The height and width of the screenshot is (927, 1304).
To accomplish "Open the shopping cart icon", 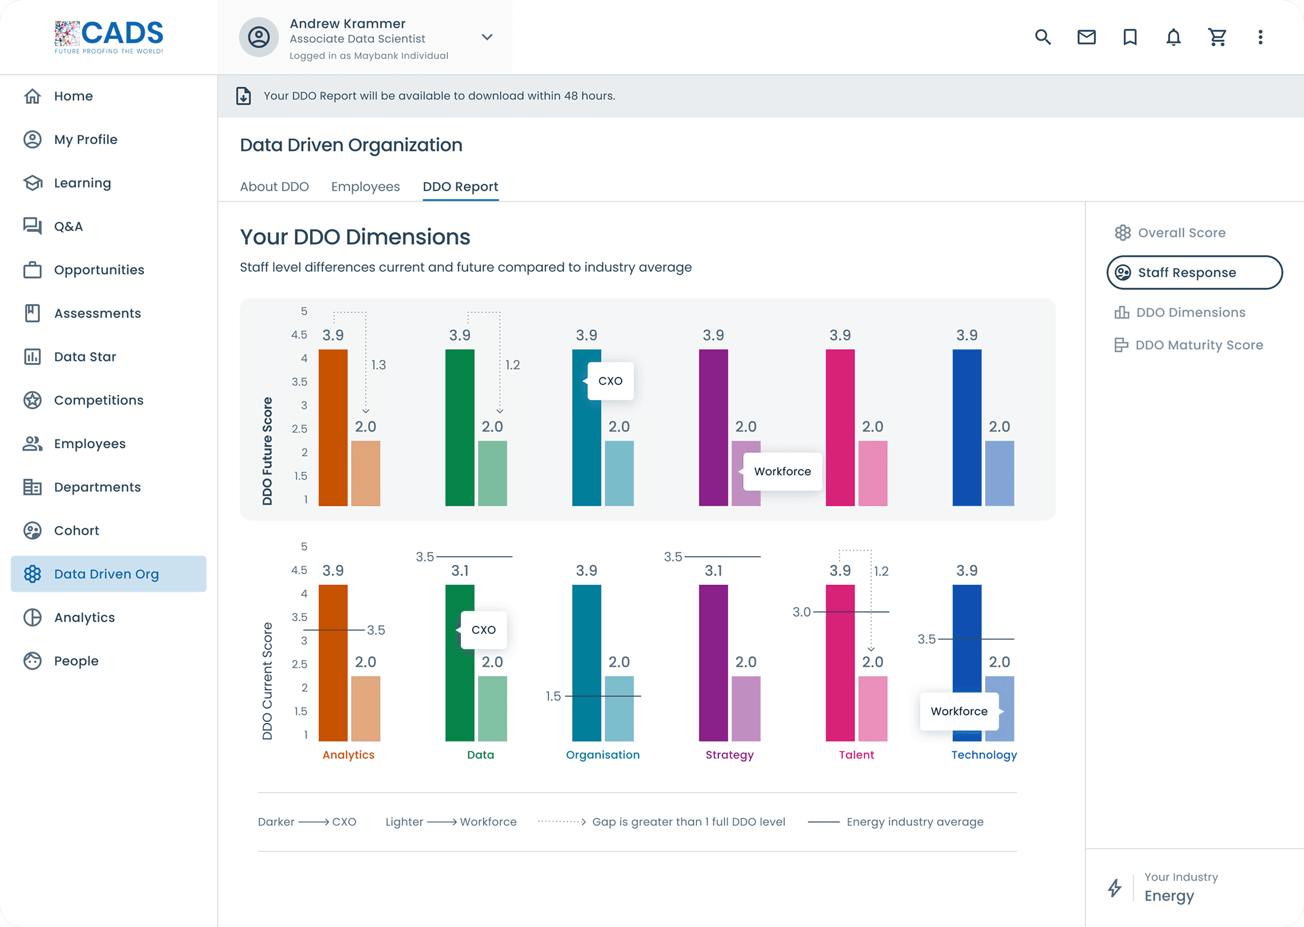I will click(x=1217, y=37).
